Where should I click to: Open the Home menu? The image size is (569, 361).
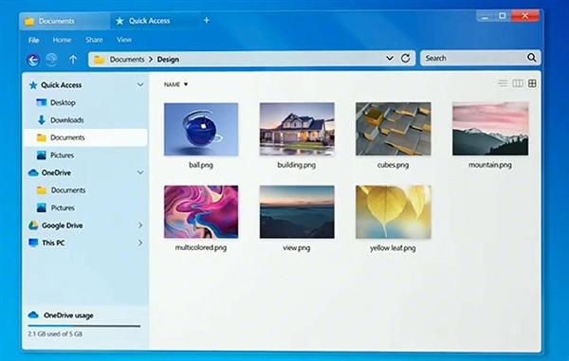click(62, 40)
